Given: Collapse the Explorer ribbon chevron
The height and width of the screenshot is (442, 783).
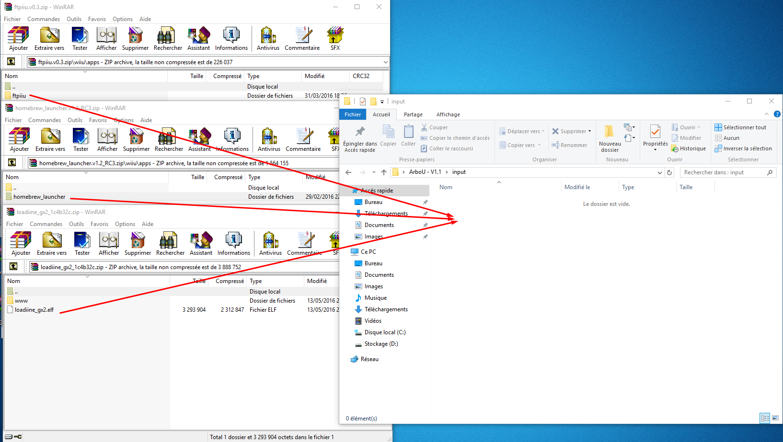Looking at the screenshot, I should click(x=767, y=114).
